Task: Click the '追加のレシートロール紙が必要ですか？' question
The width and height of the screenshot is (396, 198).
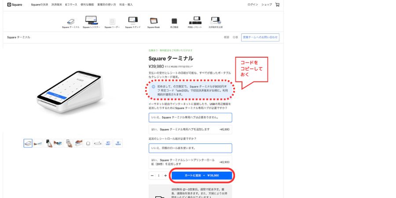Action: coord(172,139)
